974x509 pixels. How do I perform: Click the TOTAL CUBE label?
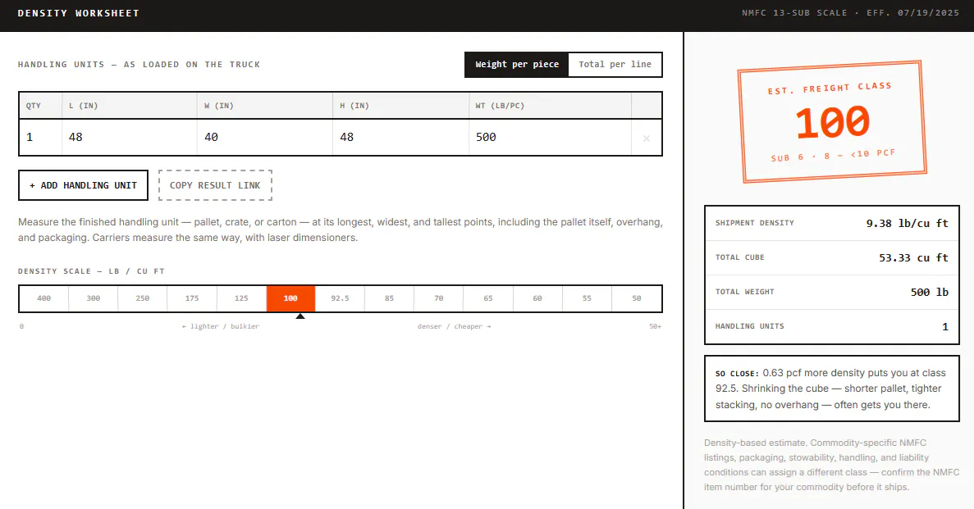739,257
